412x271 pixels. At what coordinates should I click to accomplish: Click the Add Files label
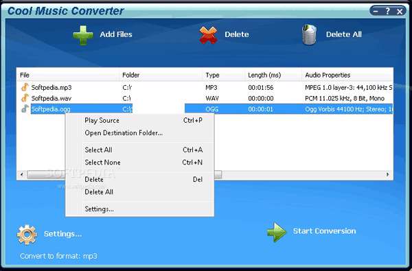(x=116, y=34)
